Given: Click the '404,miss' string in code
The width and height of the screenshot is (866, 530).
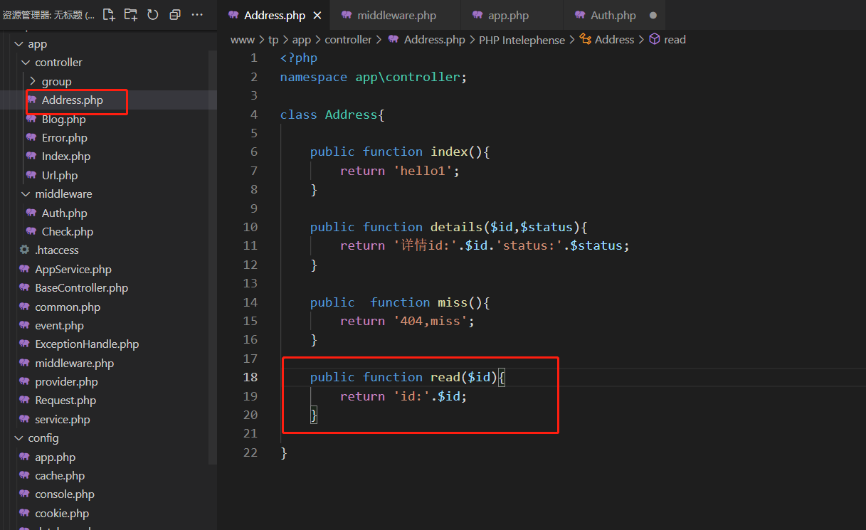Looking at the screenshot, I should 430,321.
